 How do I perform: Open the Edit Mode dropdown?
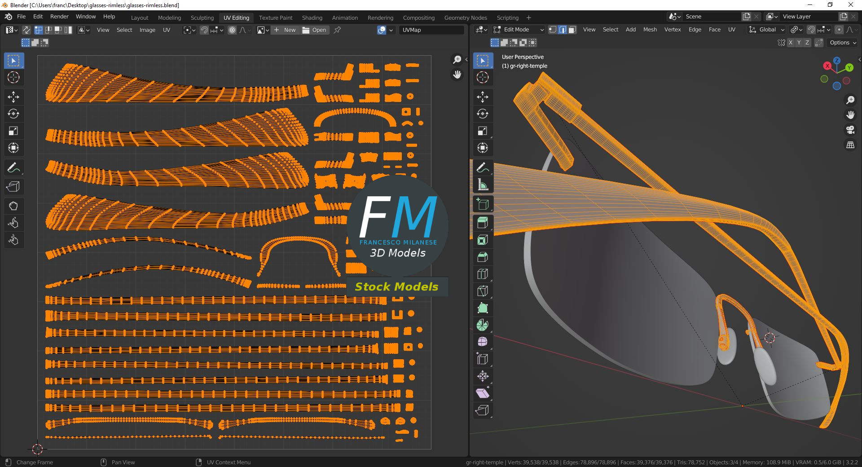pyautogui.click(x=519, y=30)
